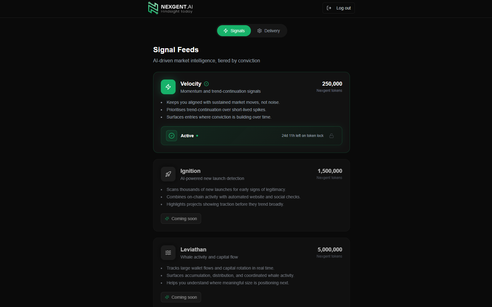
Task: Click the sparkle icon in Ignition's Coming soon
Action: (x=167, y=219)
